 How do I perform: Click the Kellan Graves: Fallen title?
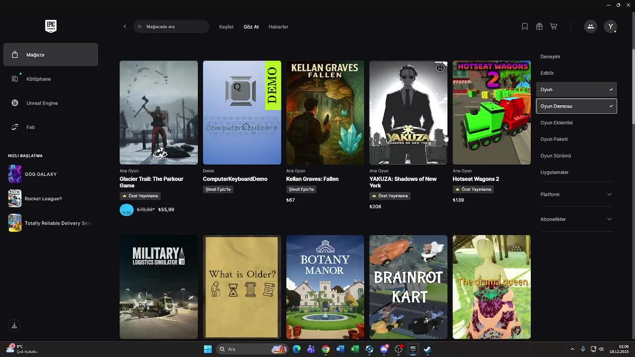click(x=313, y=179)
